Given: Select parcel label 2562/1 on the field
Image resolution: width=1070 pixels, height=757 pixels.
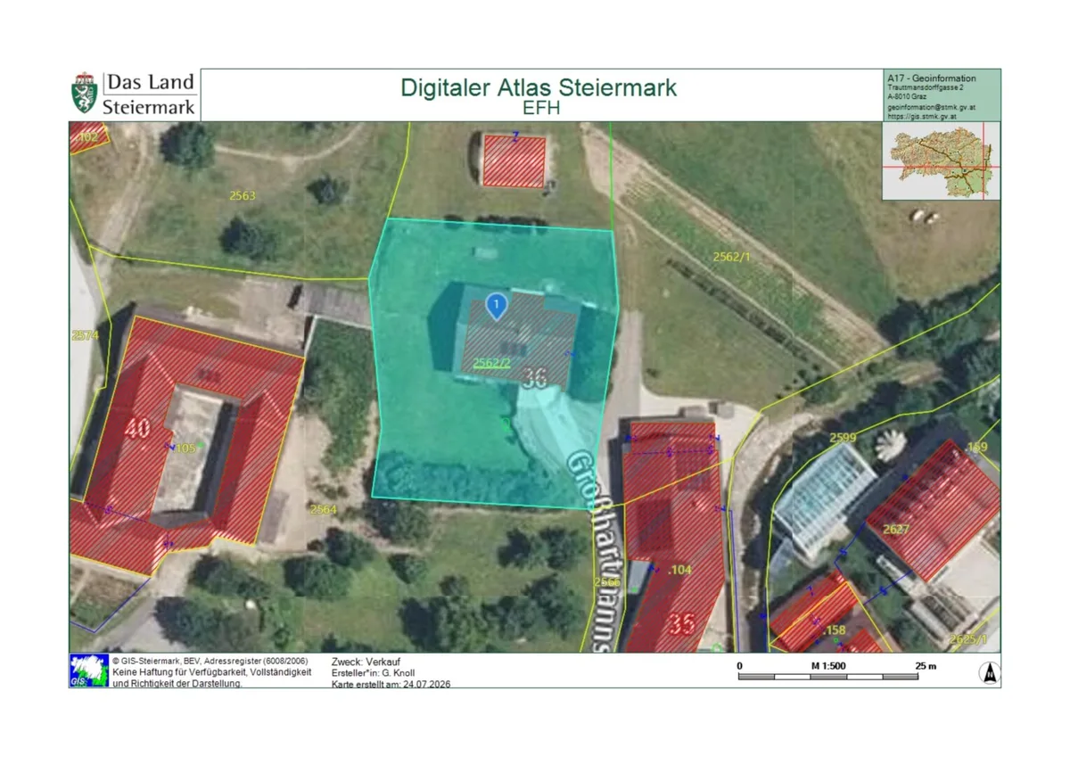Looking at the screenshot, I should pos(732,257).
